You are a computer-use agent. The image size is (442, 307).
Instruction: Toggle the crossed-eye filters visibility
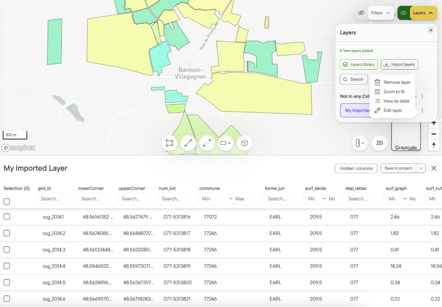pos(361,13)
